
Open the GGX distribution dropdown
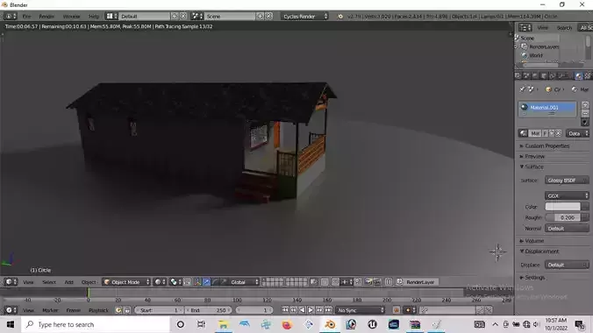tap(567, 195)
